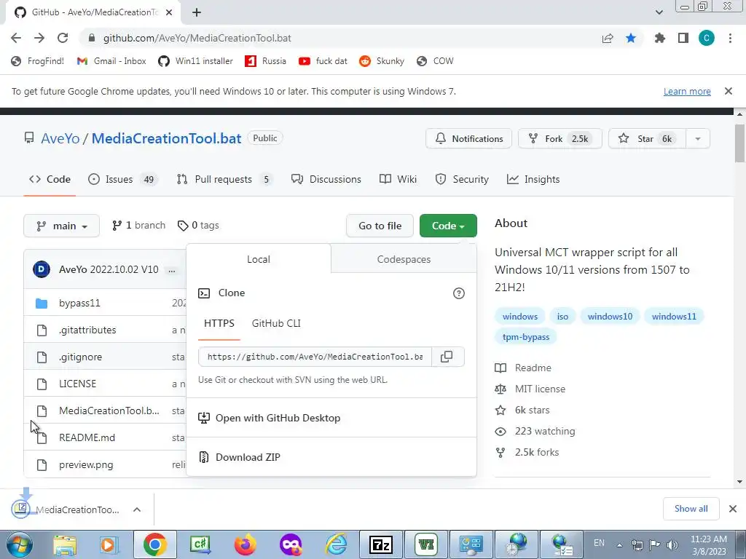The height and width of the screenshot is (559, 746).
Task: Open the FrogFind! bookmark
Action: [38, 61]
